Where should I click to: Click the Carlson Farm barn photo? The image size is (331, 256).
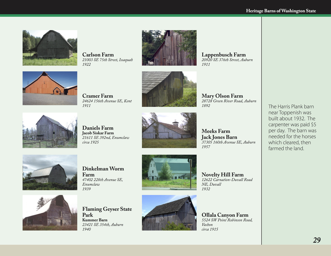click(50, 48)
